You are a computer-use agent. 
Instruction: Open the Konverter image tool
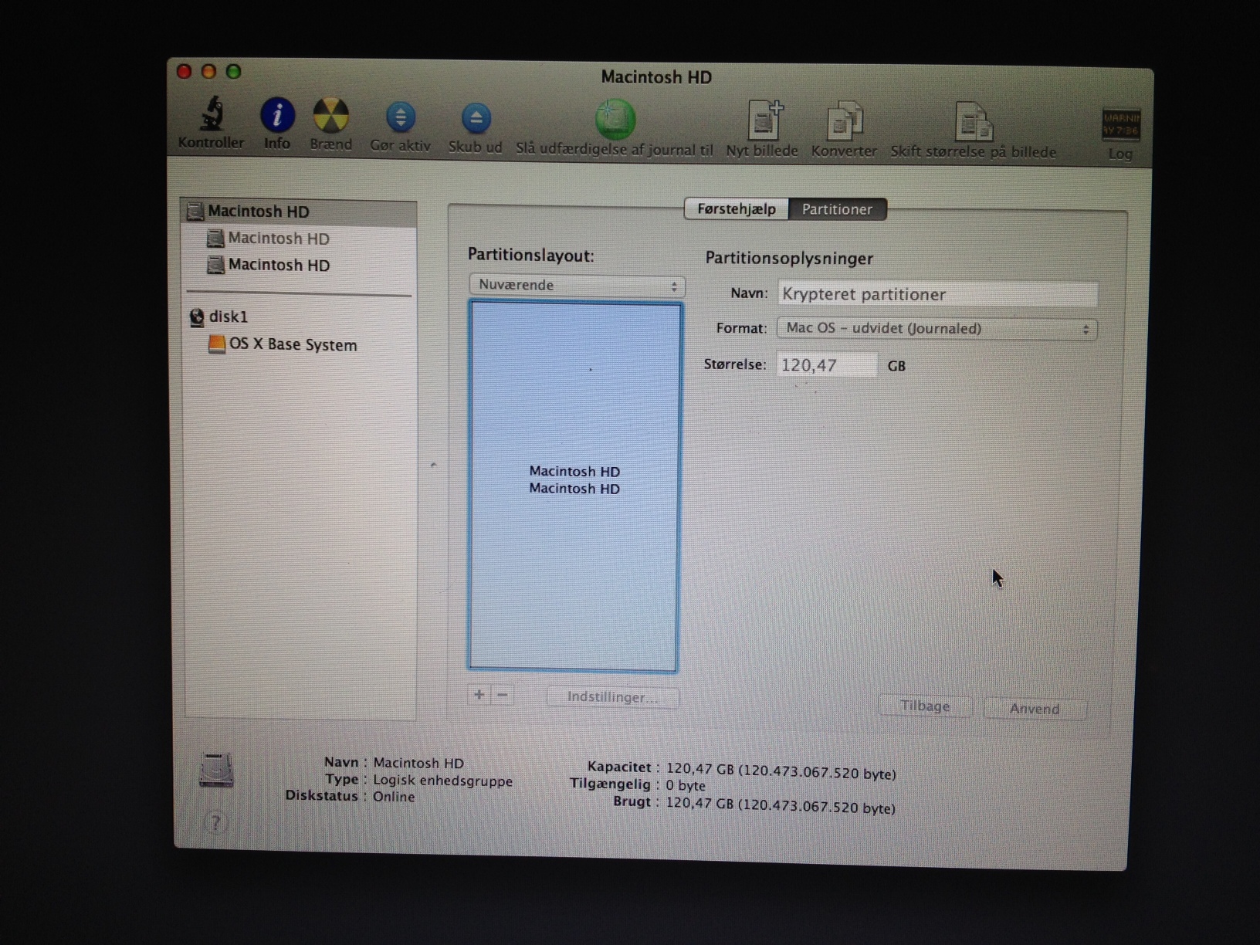[x=844, y=124]
